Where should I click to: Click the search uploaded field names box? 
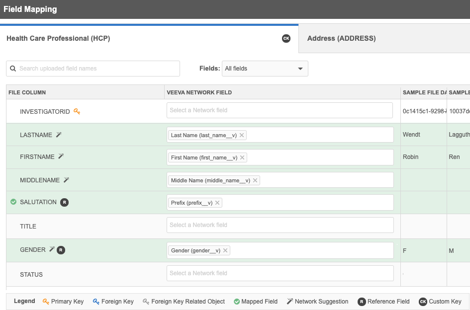pyautogui.click(x=93, y=69)
